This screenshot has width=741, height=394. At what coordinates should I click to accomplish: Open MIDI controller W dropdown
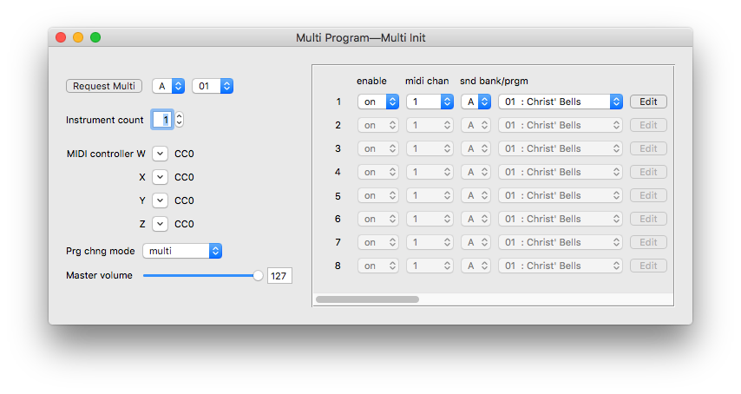pyautogui.click(x=161, y=154)
